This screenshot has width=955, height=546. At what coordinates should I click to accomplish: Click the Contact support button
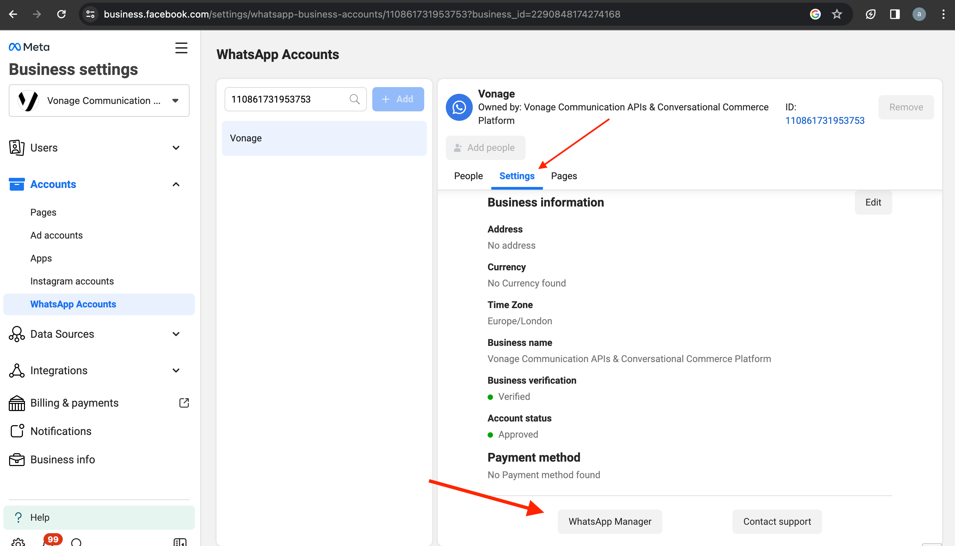click(x=777, y=522)
